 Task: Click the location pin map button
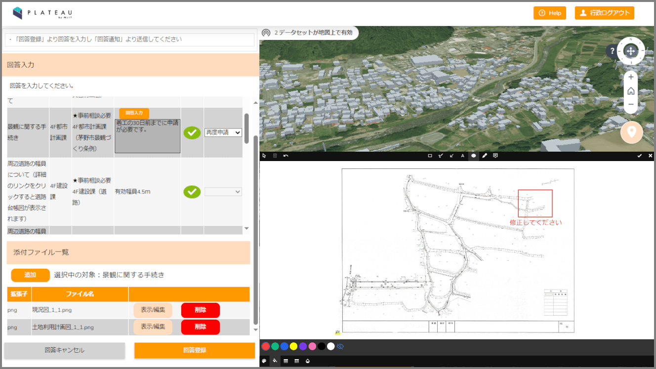tap(631, 132)
